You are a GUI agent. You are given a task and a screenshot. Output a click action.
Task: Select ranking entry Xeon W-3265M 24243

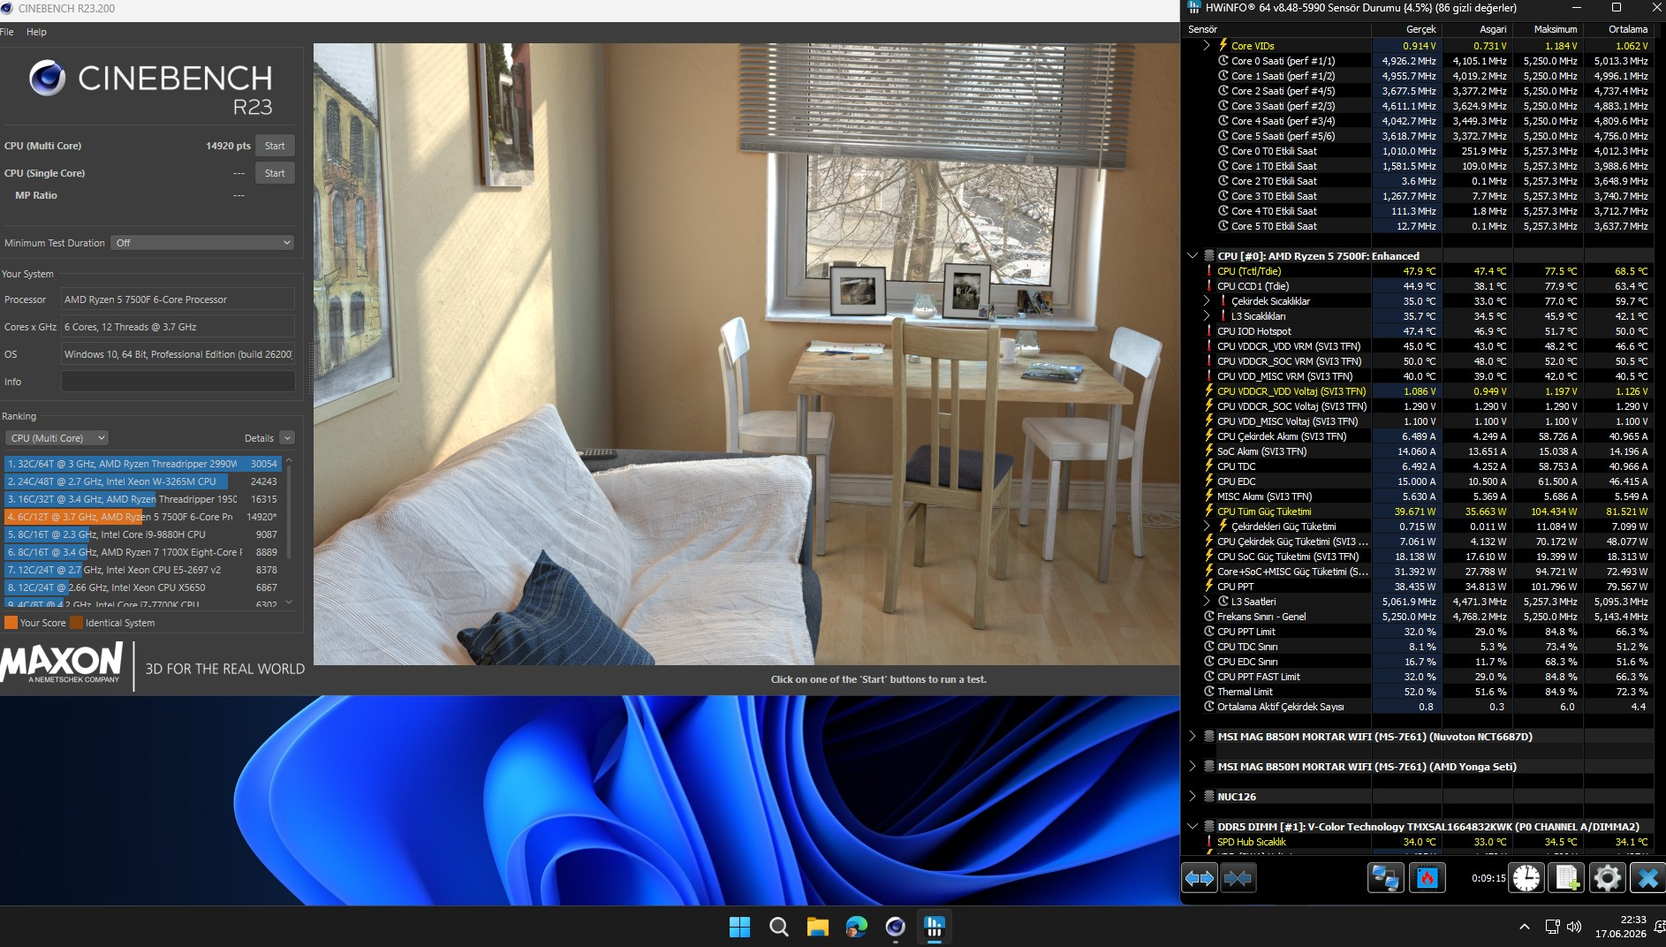(x=142, y=481)
